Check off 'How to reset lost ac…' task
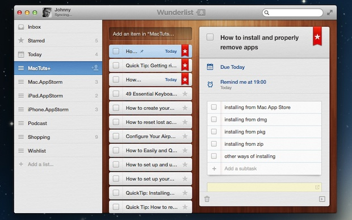 point(116,122)
